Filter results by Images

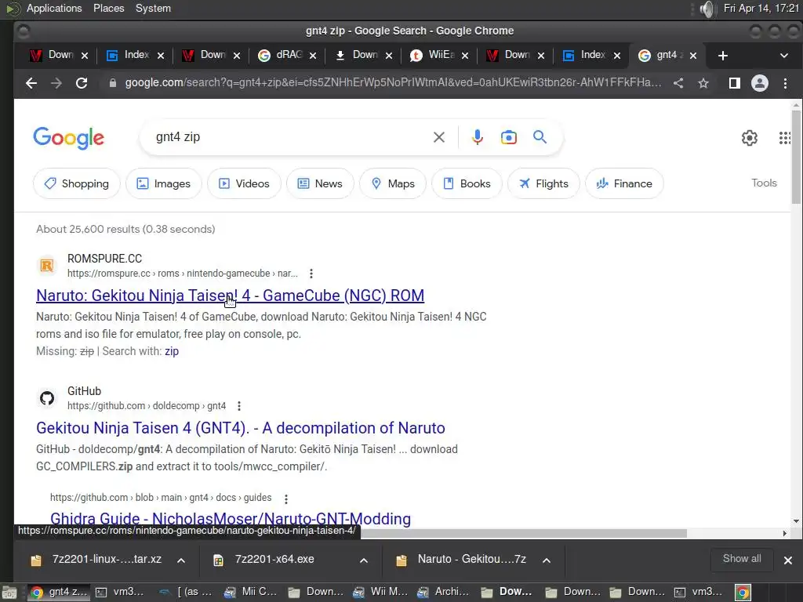click(x=164, y=183)
